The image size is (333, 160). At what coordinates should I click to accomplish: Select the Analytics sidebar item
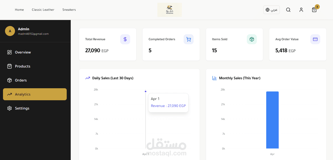click(35, 94)
